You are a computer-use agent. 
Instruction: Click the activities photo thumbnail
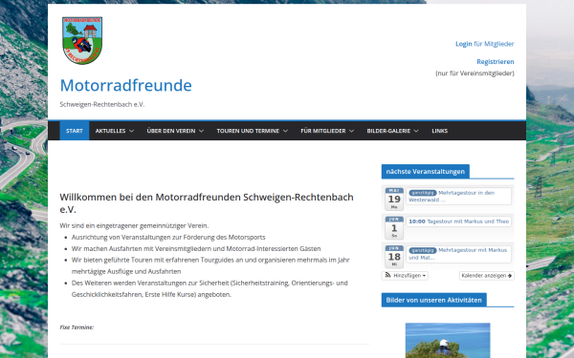coord(448,340)
